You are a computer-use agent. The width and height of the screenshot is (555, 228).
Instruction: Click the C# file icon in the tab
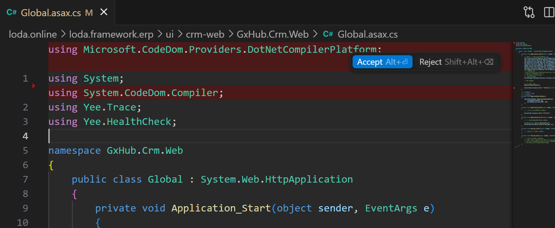[12, 13]
